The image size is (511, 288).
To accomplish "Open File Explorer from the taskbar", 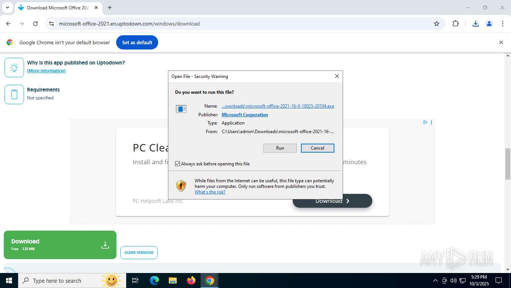I will [172, 280].
